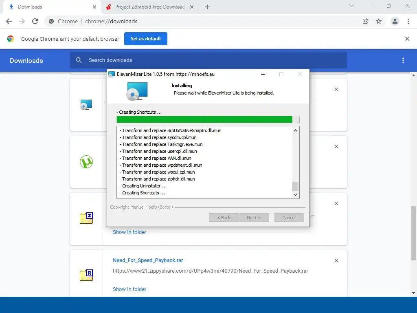
Task: Click the ElevenMizer installer file icon
Action: click(86, 105)
